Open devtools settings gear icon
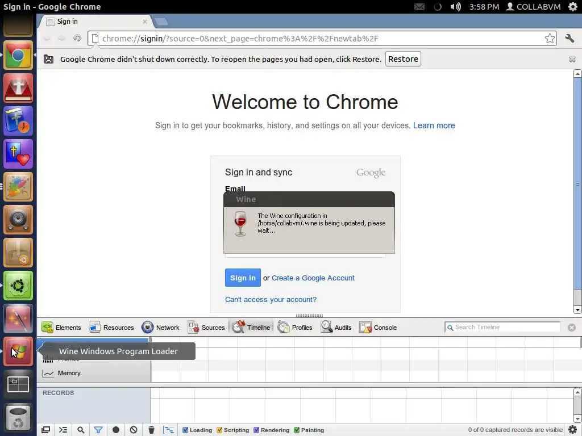 573,430
